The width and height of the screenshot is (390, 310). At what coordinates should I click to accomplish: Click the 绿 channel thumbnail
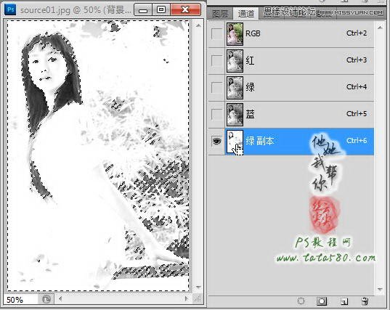click(x=235, y=88)
